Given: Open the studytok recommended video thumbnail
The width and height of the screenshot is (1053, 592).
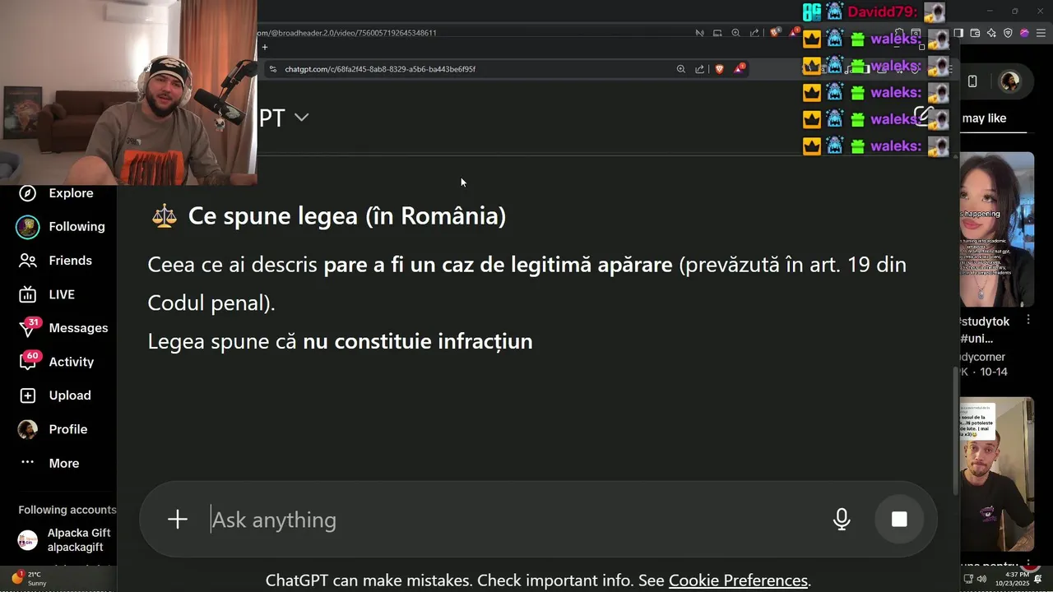Looking at the screenshot, I should pyautogui.click(x=997, y=229).
